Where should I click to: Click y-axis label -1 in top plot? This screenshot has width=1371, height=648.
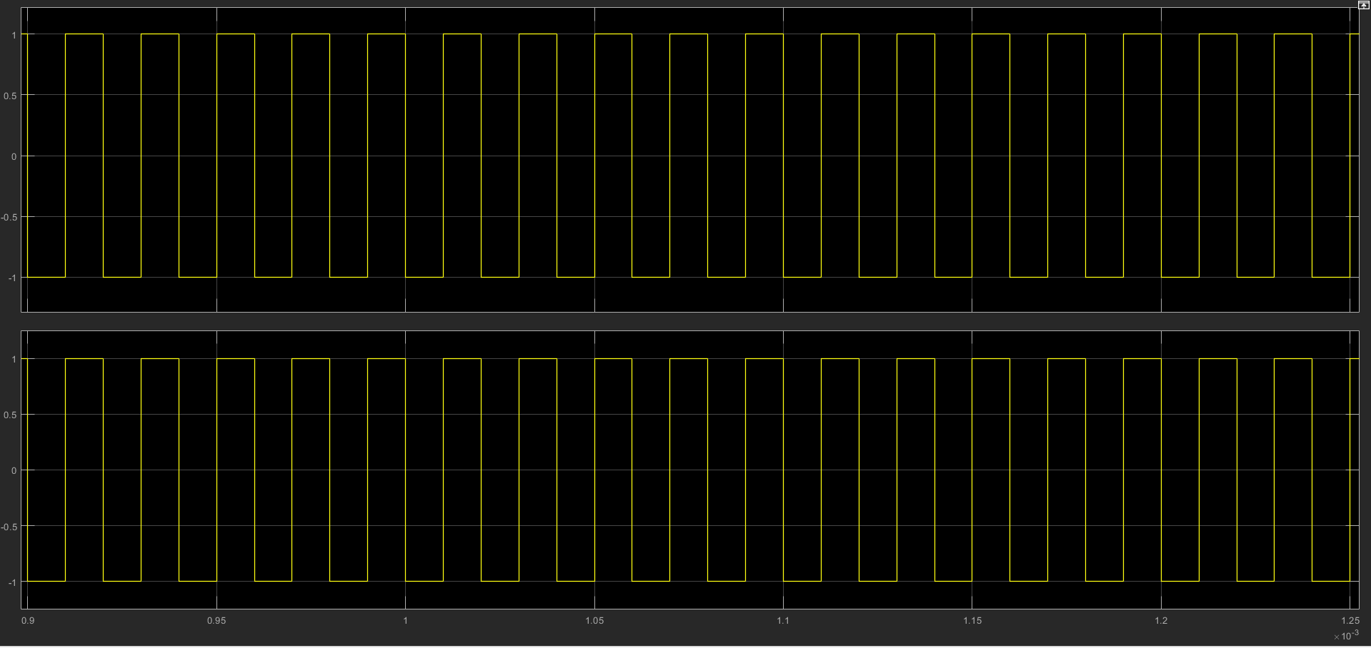[x=11, y=278]
